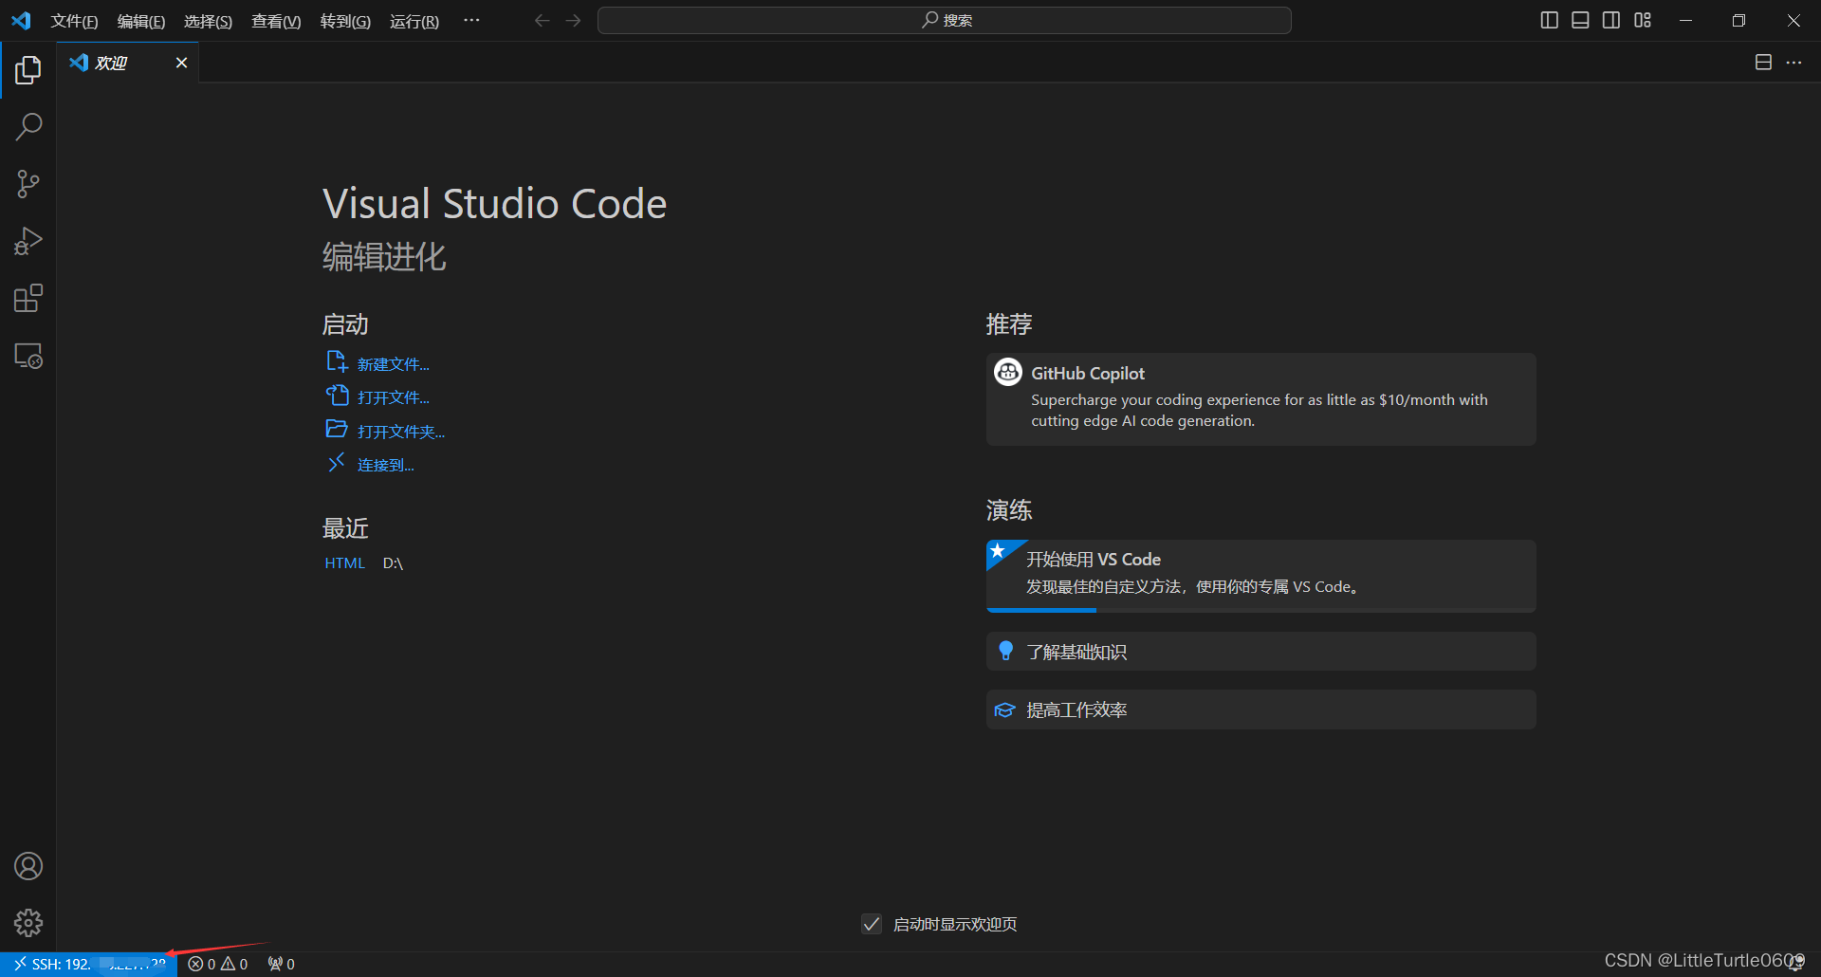Screen dimensions: 1821x977
Task: Click Copilot logo icon in recommendation
Action: click(x=1007, y=372)
